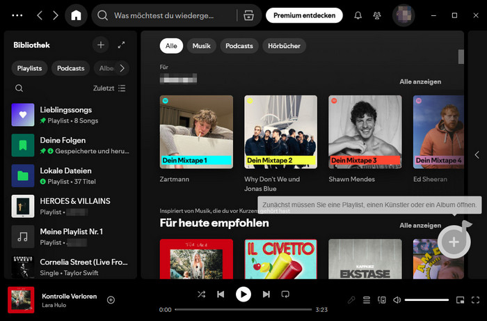Expand the Bibliothek panel to full view
Image resolution: width=487 pixels, height=321 pixels.
[x=122, y=45]
